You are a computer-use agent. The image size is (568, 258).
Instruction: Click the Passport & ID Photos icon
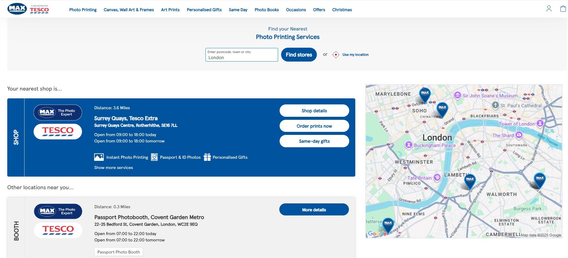[x=154, y=157]
